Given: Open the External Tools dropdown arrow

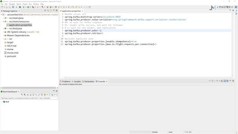Looking at the screenshot, I should click(35, 7).
